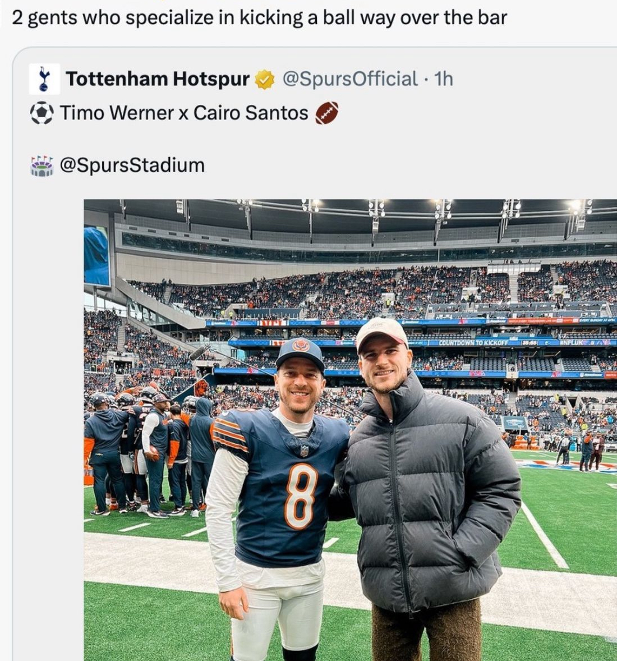Click the 1h post timestamp
617x661 pixels.
[444, 79]
